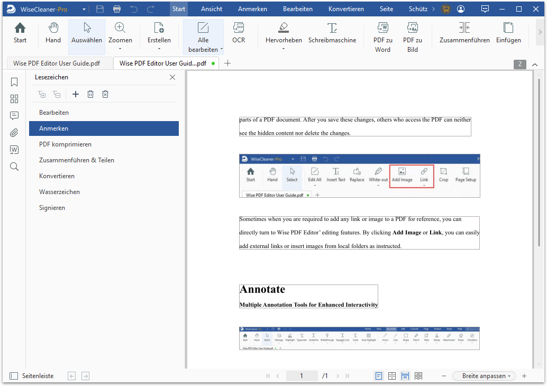Expand the Zoomen dropdown arrow

(x=120, y=49)
